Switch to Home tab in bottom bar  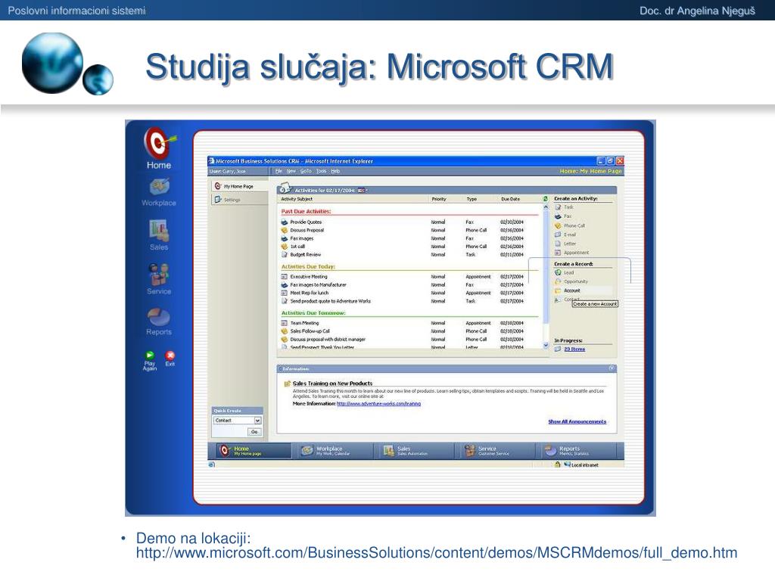tap(252, 451)
